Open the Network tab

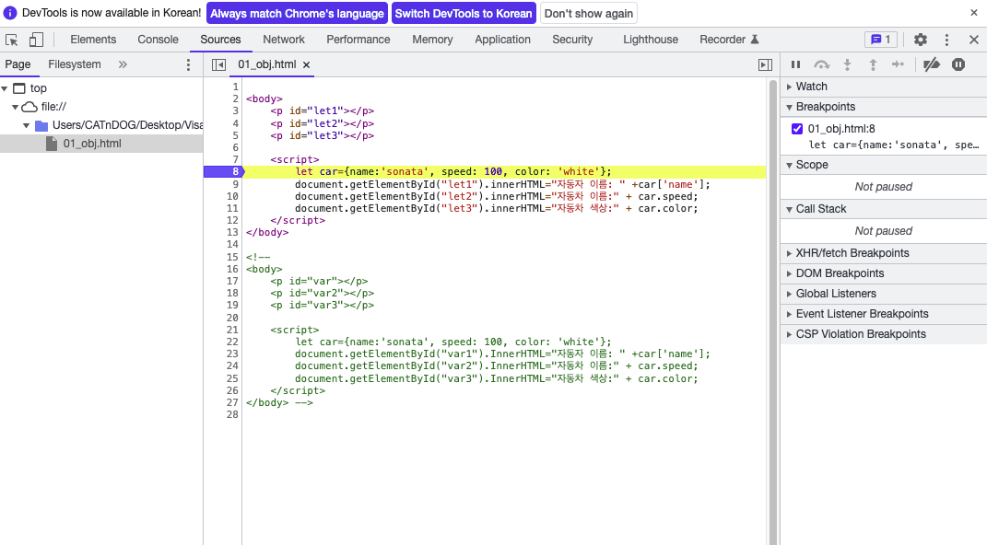click(x=284, y=40)
